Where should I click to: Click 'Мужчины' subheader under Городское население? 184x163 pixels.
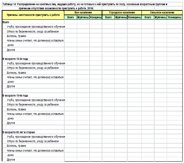(x=121, y=17)
